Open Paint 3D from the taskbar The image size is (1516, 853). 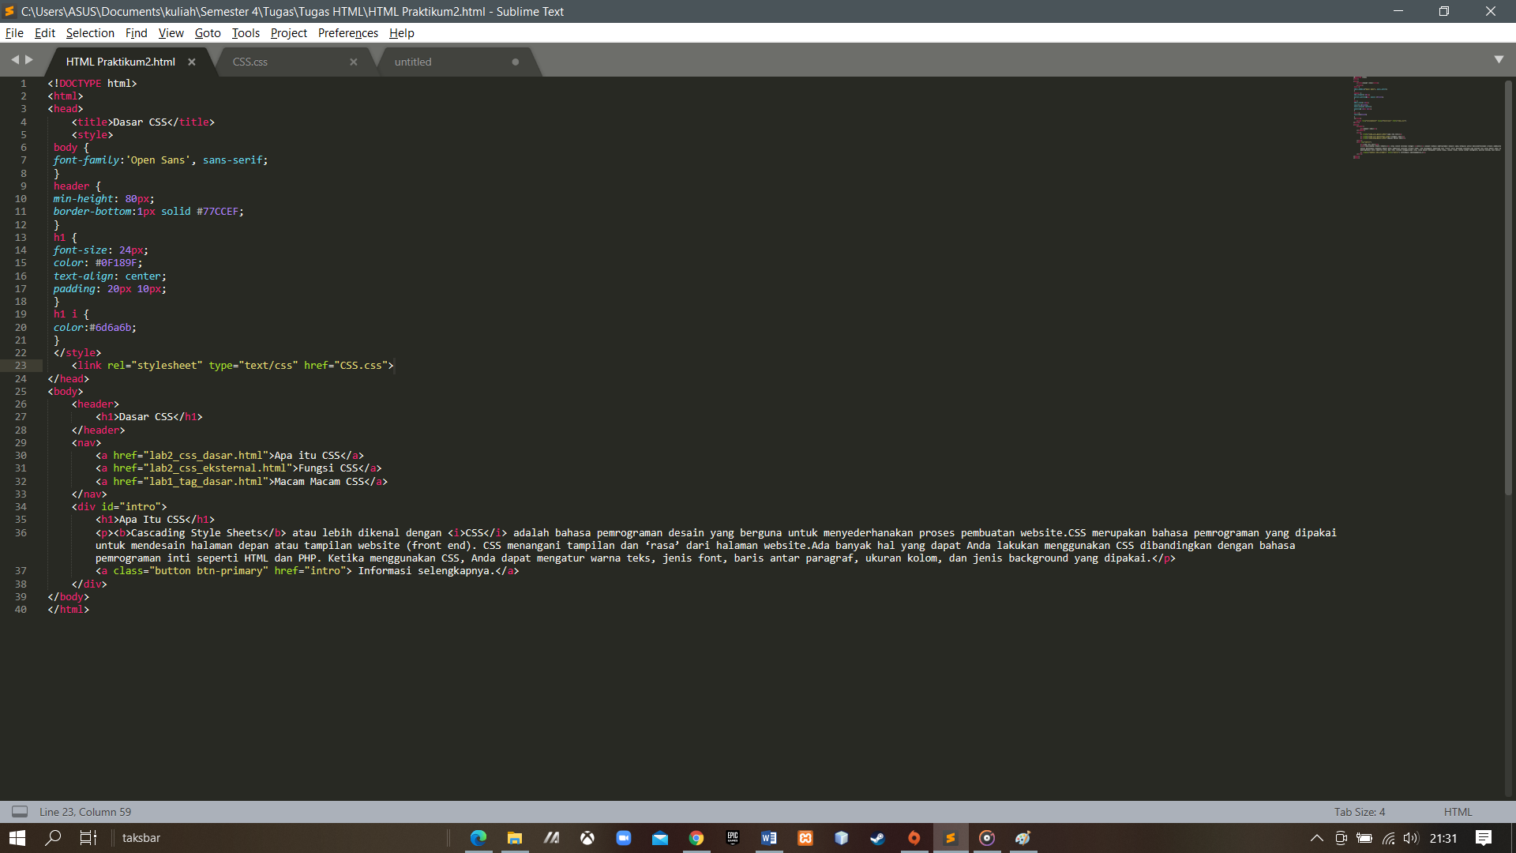pyautogui.click(x=1023, y=838)
